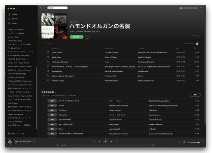Go back with the navigation arrow
The width and height of the screenshot is (212, 153).
tap(41, 8)
